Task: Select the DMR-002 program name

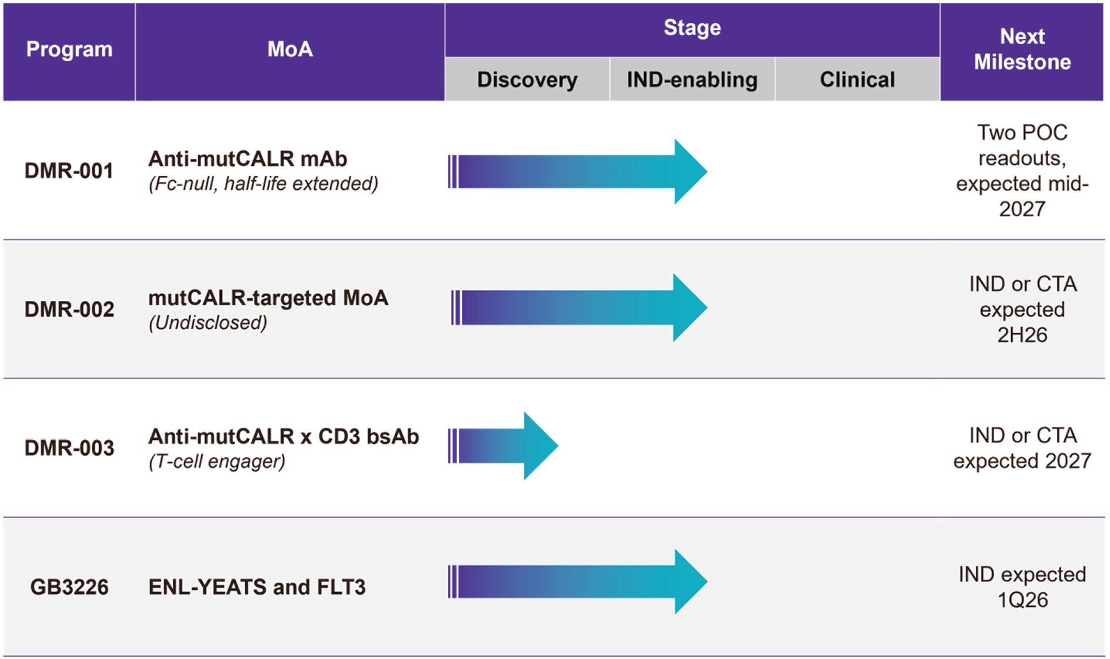Action: click(x=69, y=309)
